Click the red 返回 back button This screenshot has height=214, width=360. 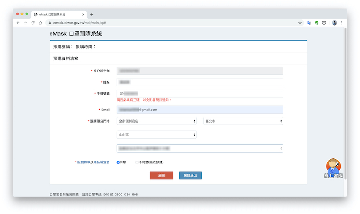tap(161, 175)
